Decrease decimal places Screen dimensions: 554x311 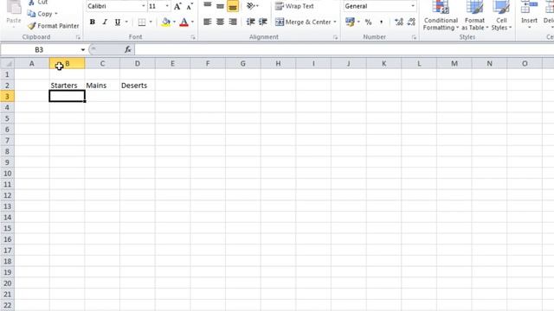click(x=411, y=22)
